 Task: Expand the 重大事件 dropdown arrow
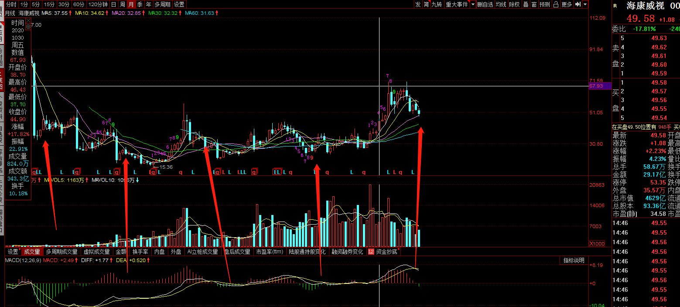pos(473,4)
